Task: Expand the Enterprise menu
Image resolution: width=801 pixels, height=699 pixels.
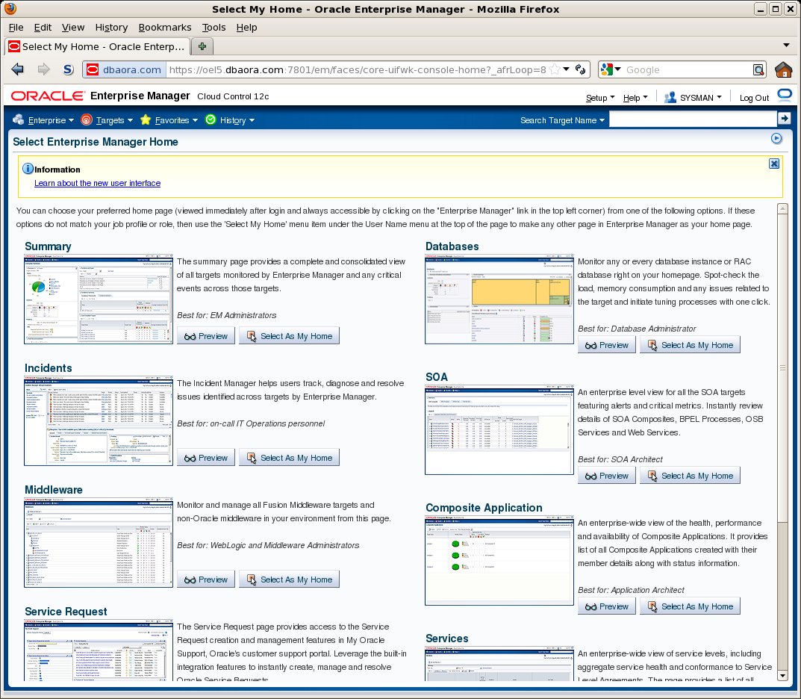Action: 51,120
